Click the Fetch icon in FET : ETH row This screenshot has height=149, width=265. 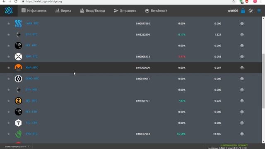click(x=18, y=112)
